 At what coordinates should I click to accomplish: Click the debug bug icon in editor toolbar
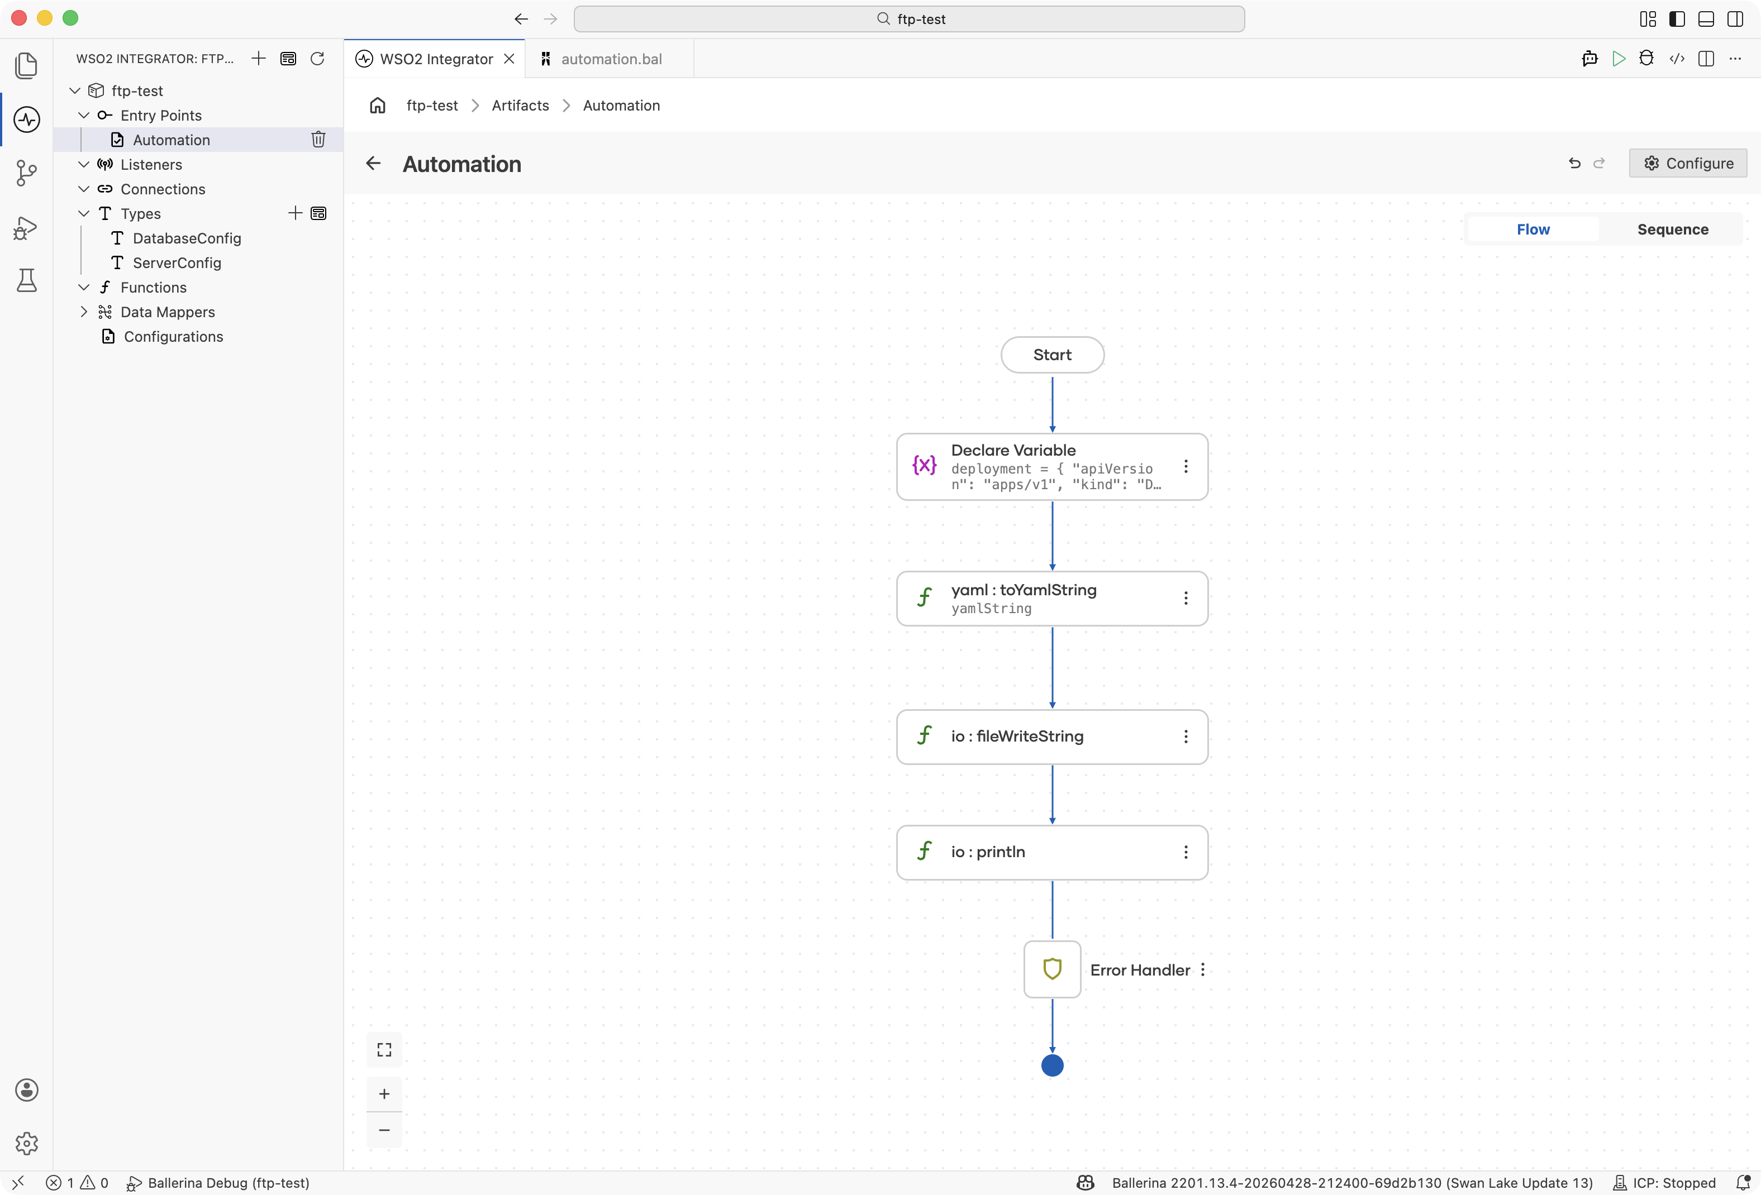tap(1646, 58)
